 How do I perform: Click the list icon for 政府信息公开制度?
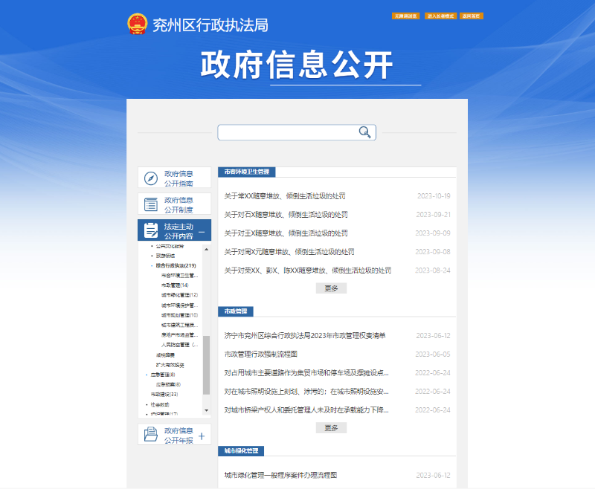(x=150, y=204)
